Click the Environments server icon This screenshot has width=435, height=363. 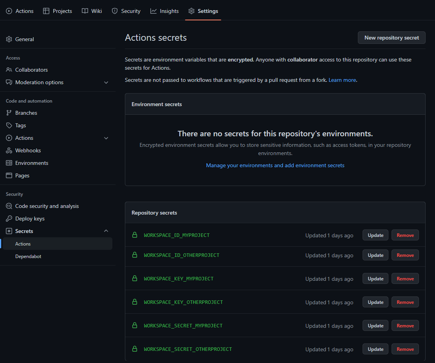[x=9, y=163]
